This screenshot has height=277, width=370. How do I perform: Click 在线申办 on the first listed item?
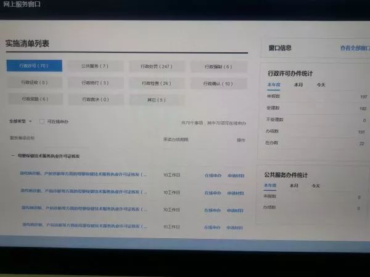[x=212, y=175]
